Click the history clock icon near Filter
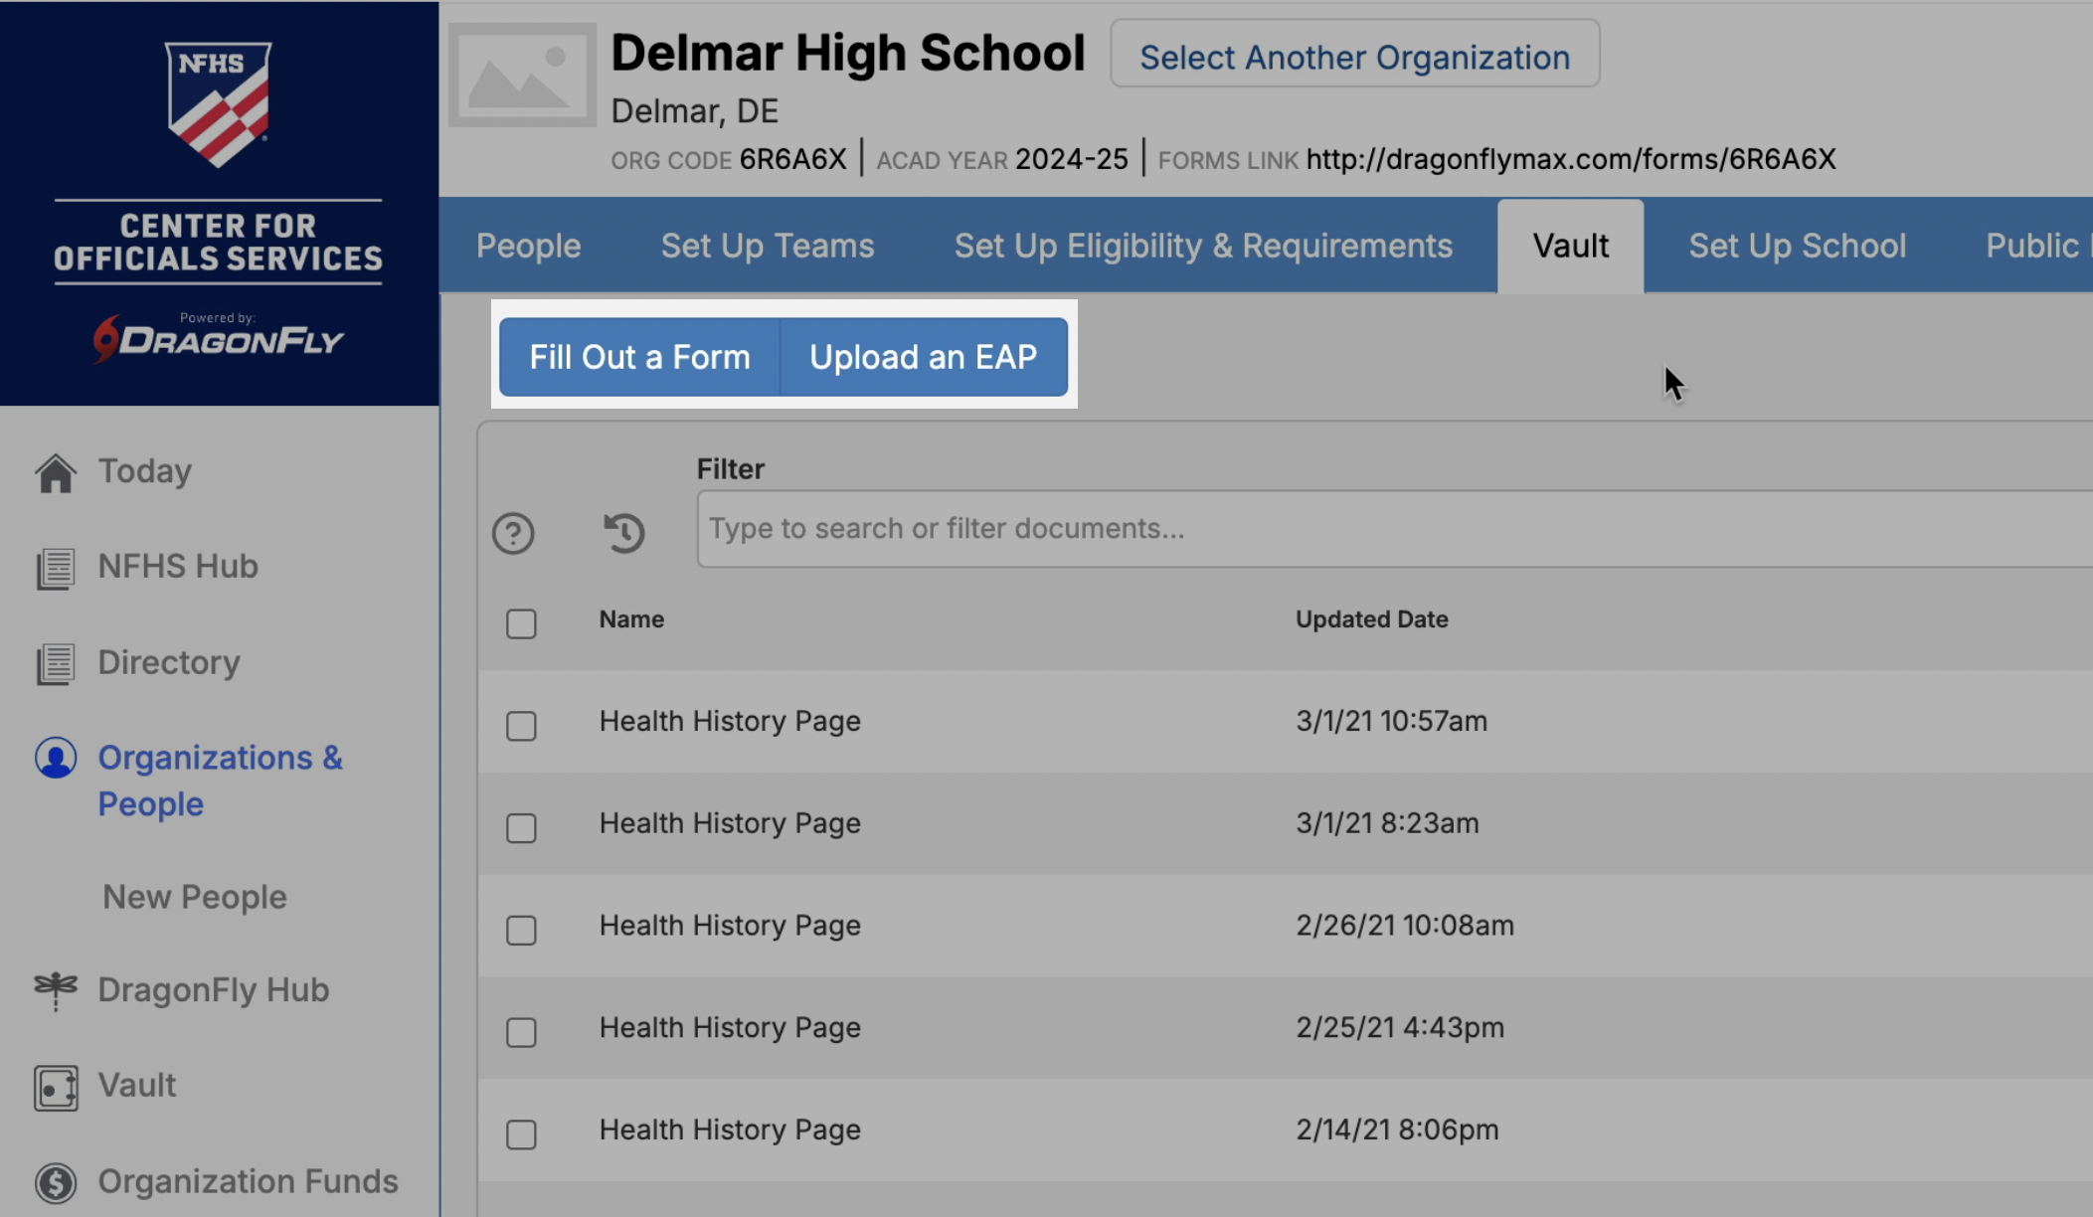Viewport: 2093px width, 1217px height. click(x=624, y=532)
